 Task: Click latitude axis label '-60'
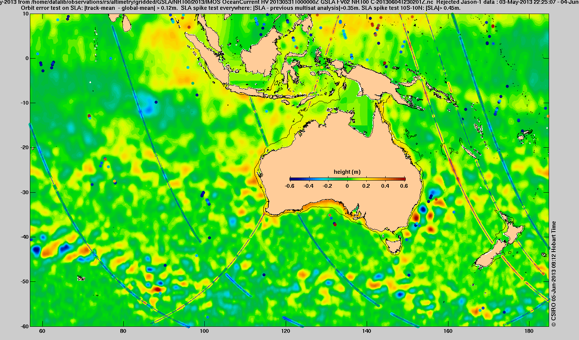25,326
